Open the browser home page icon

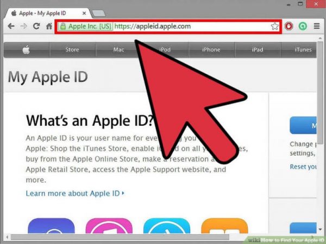click(x=49, y=26)
